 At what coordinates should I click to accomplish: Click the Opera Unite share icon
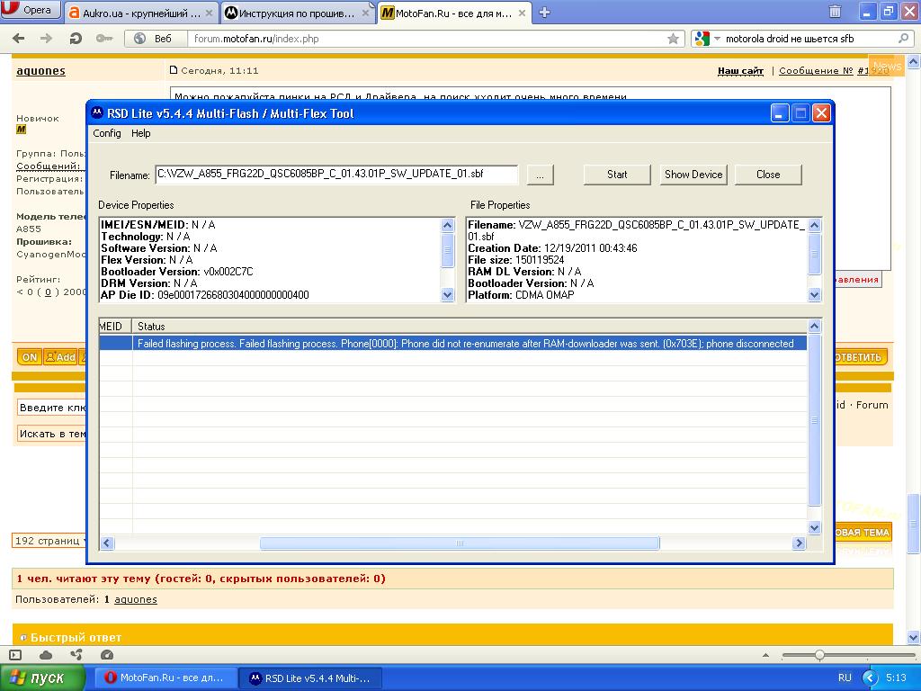76,655
